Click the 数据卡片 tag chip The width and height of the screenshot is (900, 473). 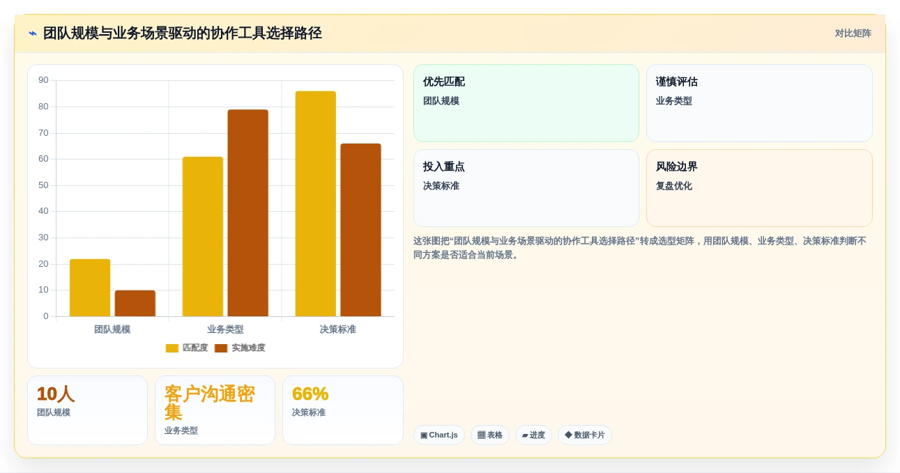(x=585, y=435)
